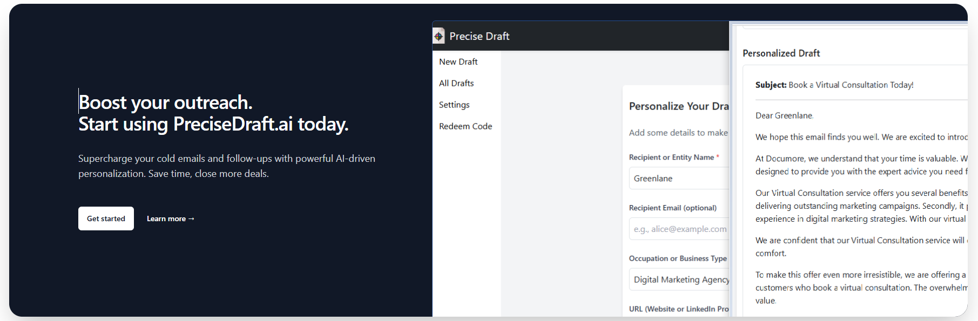The height and width of the screenshot is (321, 978).
Task: Click 'Start using PreciseDraft.ai today.' text
Action: click(x=213, y=124)
